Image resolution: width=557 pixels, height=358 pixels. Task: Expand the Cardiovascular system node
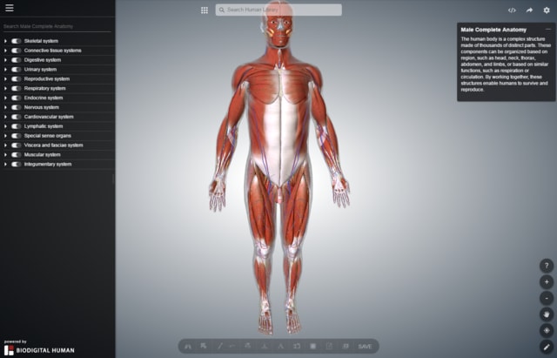click(5, 117)
